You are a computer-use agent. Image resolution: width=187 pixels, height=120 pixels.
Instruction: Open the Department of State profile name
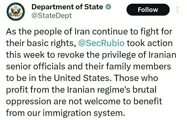[x=67, y=7]
